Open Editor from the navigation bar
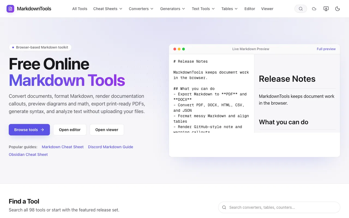Screen dimensions: 349x218 pyautogui.click(x=250, y=9)
